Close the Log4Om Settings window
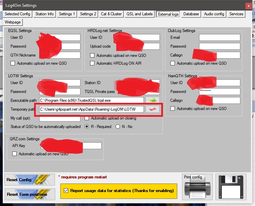This screenshot has height=206, width=255. (249, 6)
